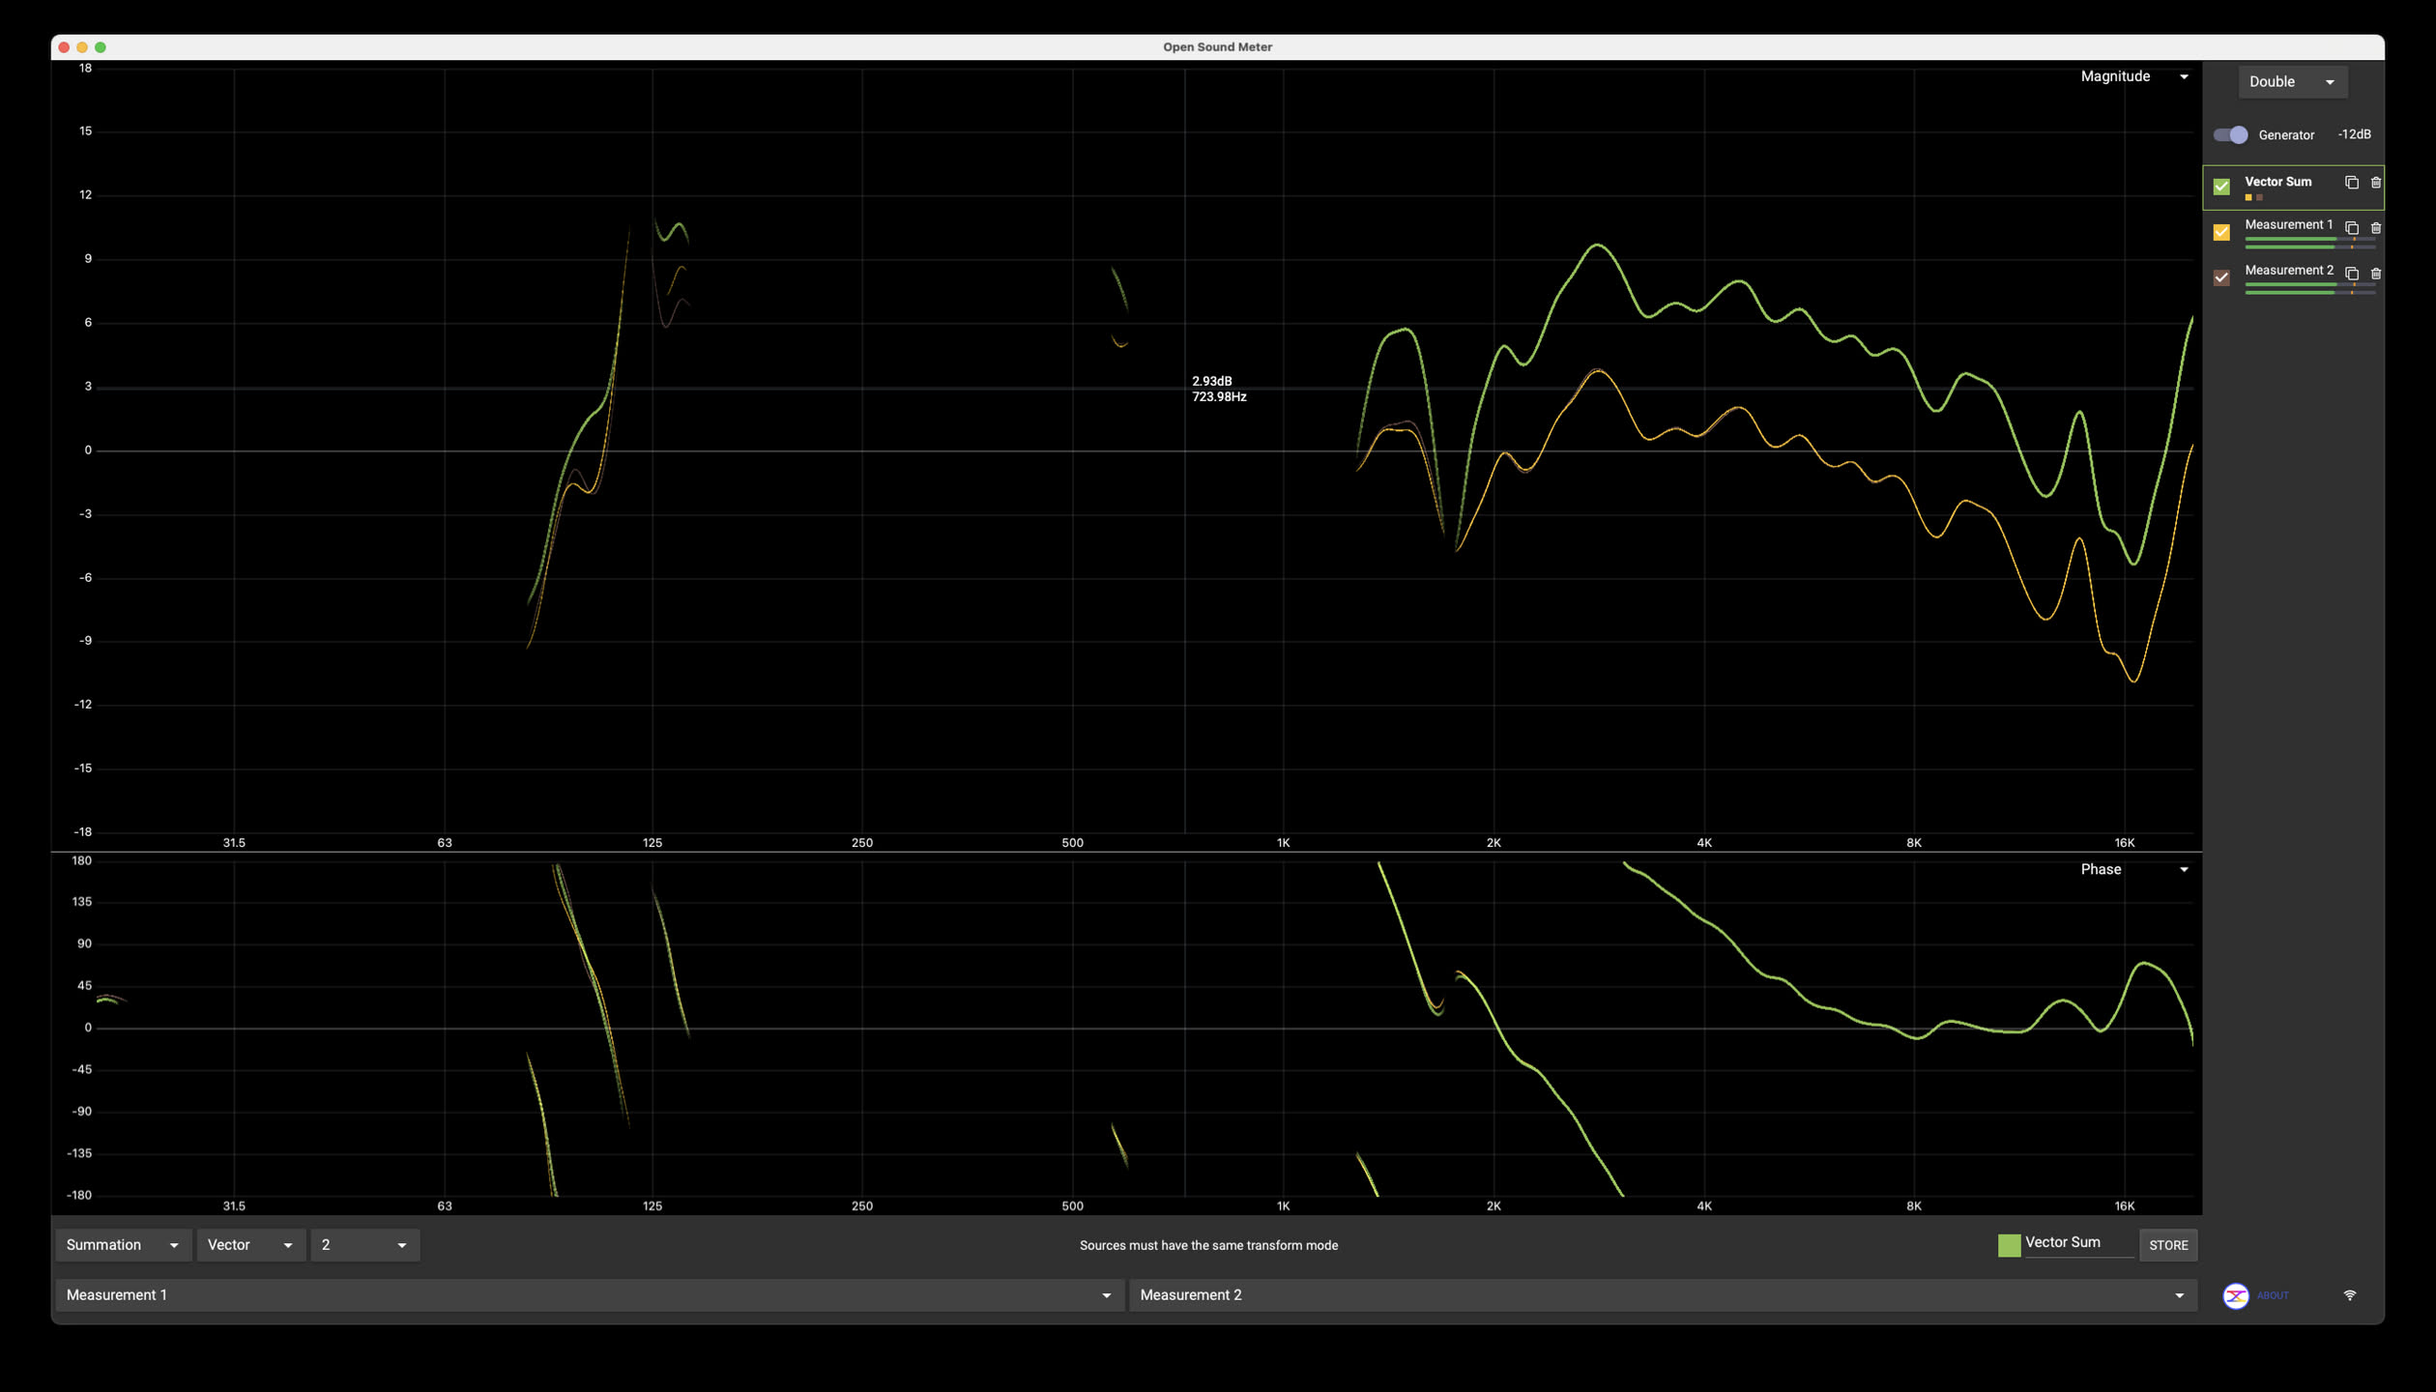Uncheck the Measurement 2 brown checkbox
The width and height of the screenshot is (2436, 1392).
pyautogui.click(x=2221, y=277)
